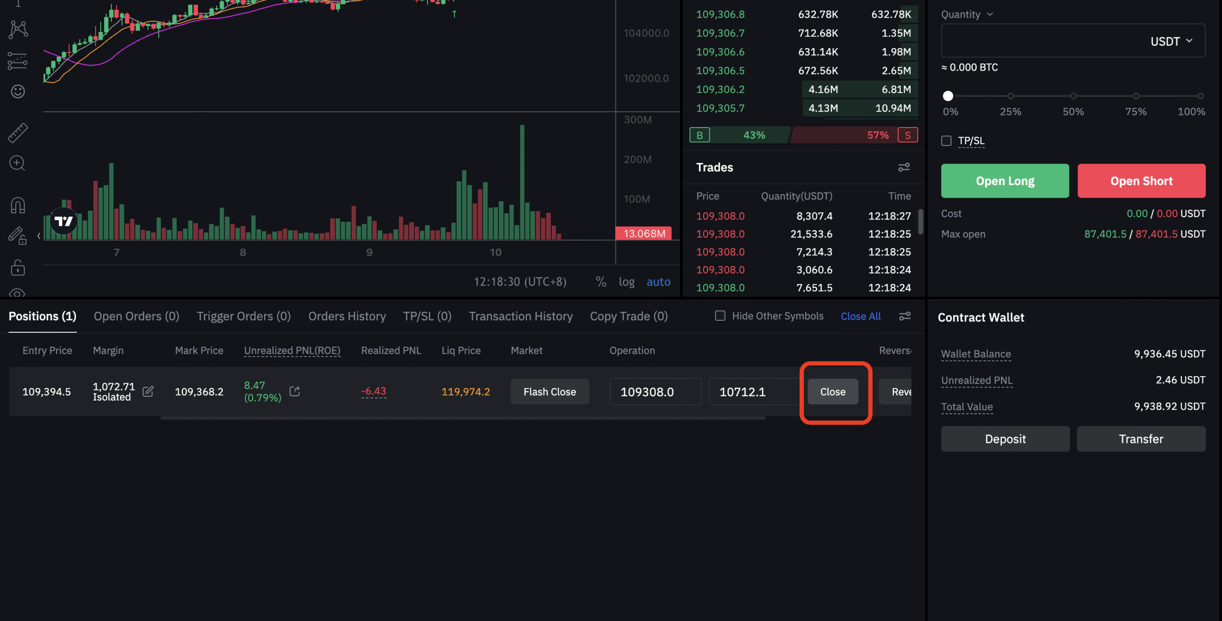Collapse the drawing toolbar side arrow
The height and width of the screenshot is (621, 1222).
(39, 236)
